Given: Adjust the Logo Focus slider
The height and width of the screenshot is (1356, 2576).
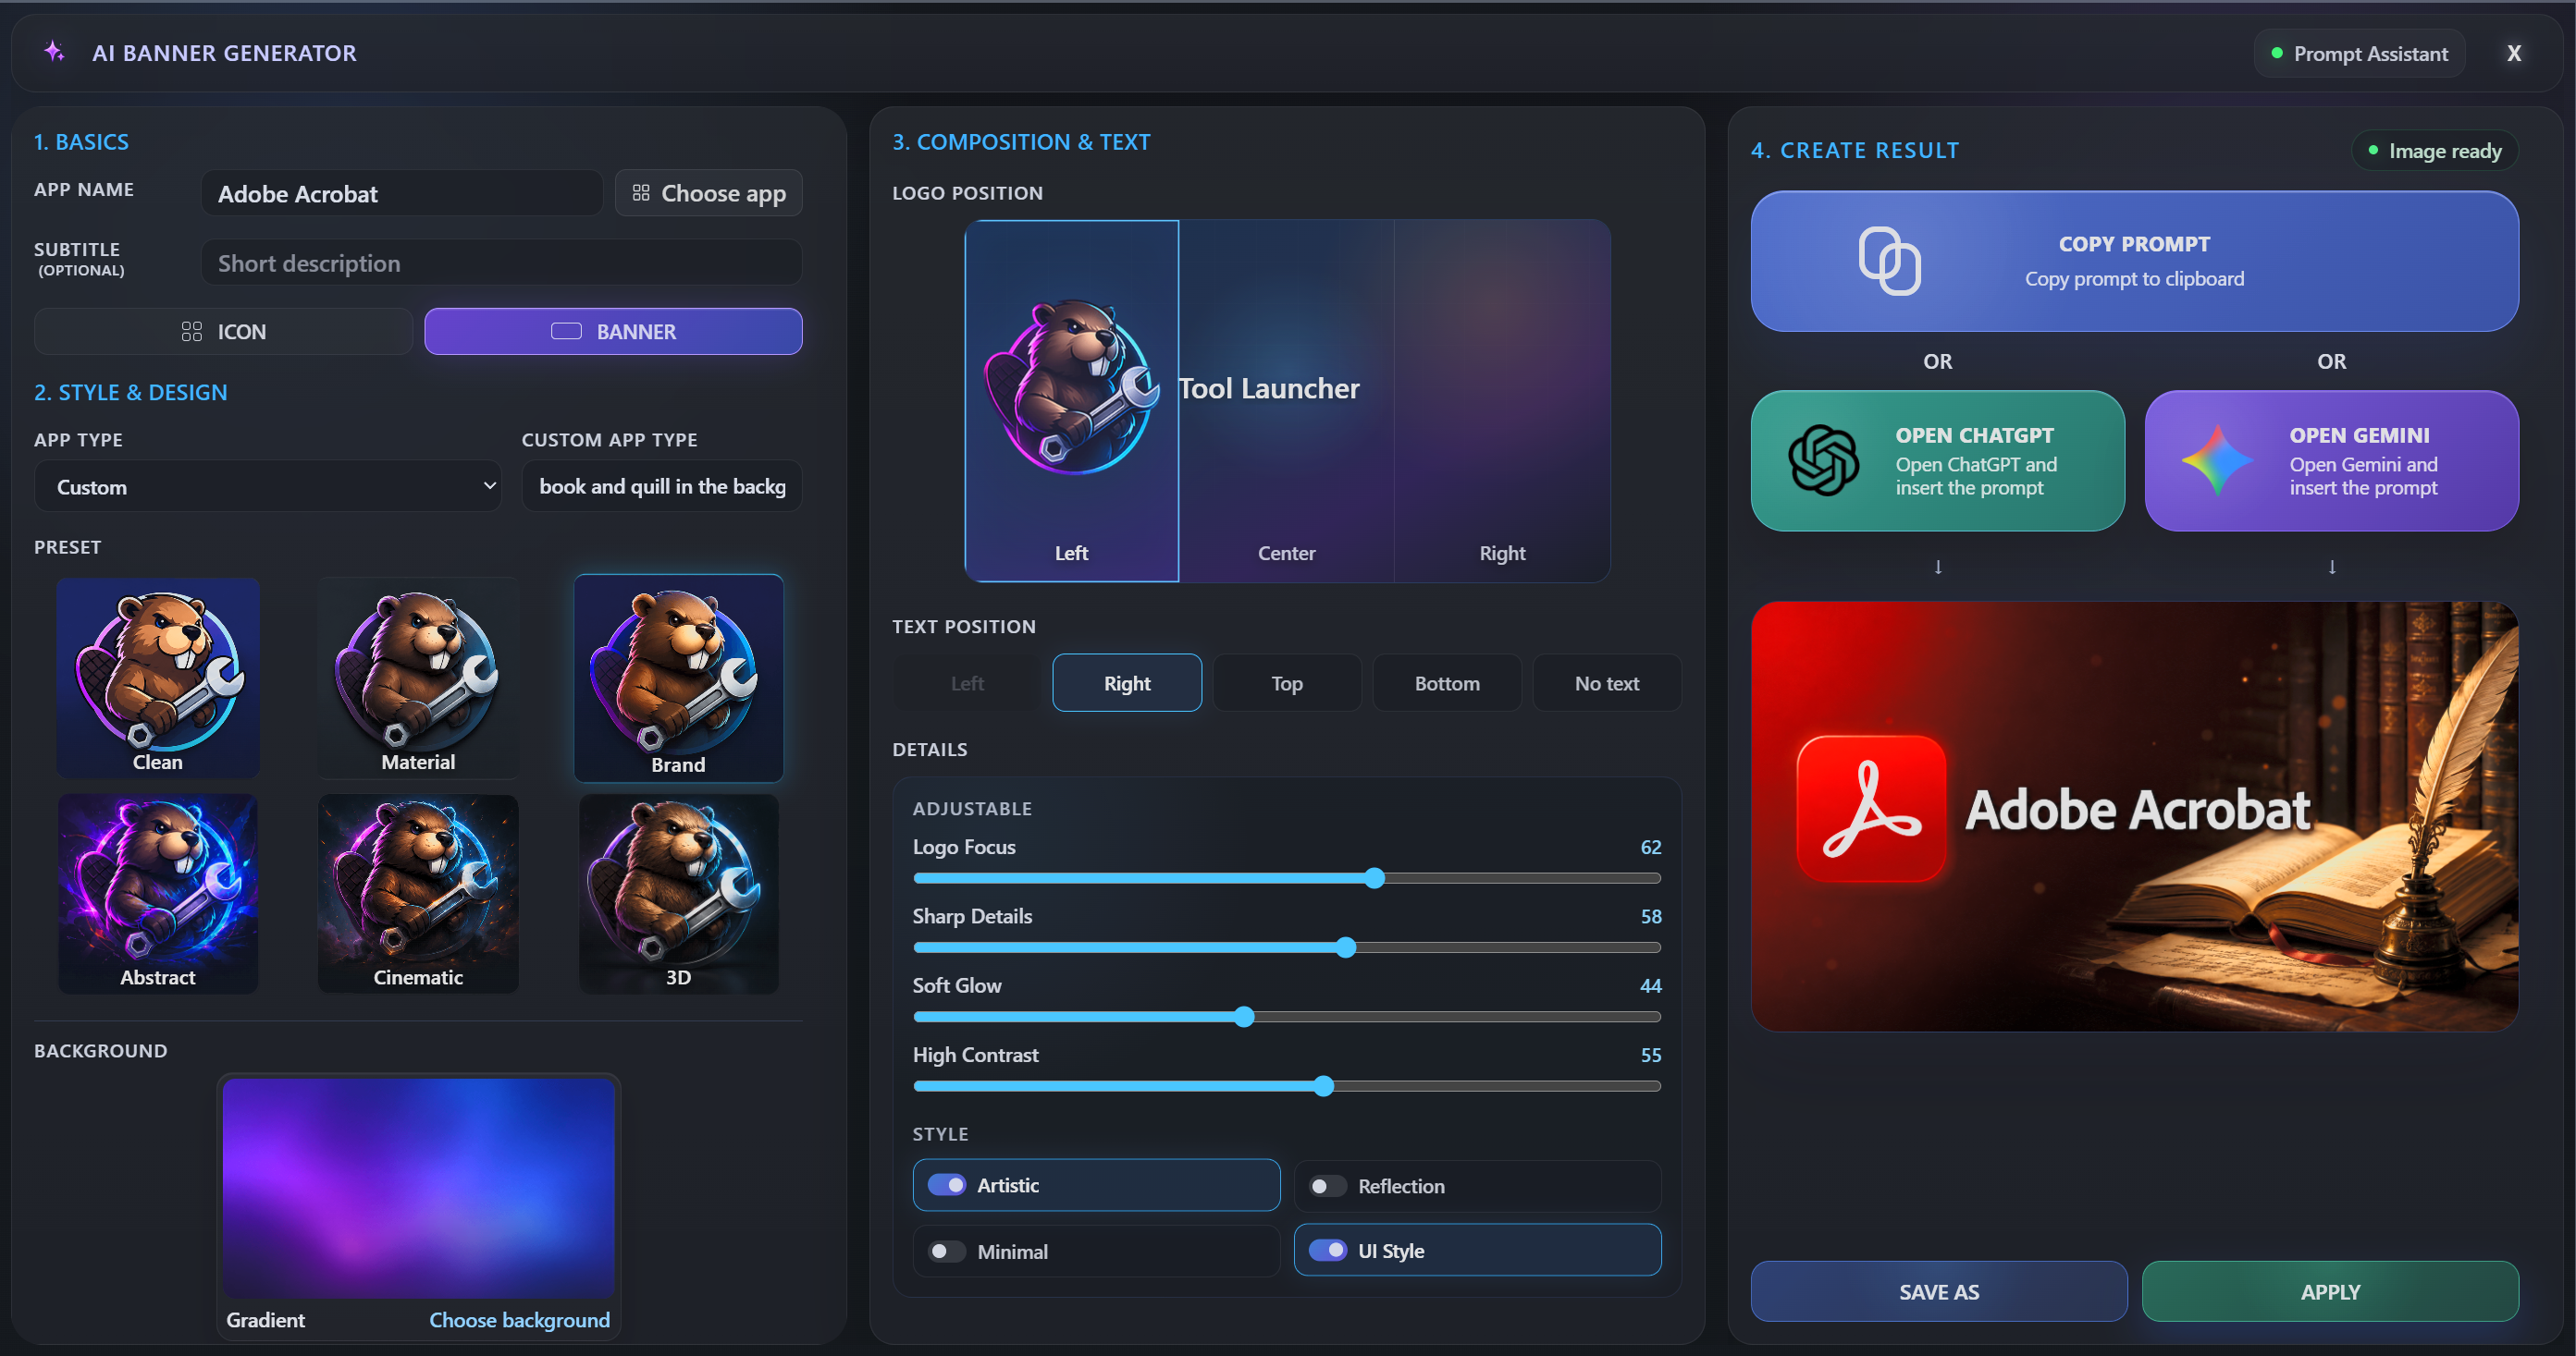Looking at the screenshot, I should [1287, 877].
